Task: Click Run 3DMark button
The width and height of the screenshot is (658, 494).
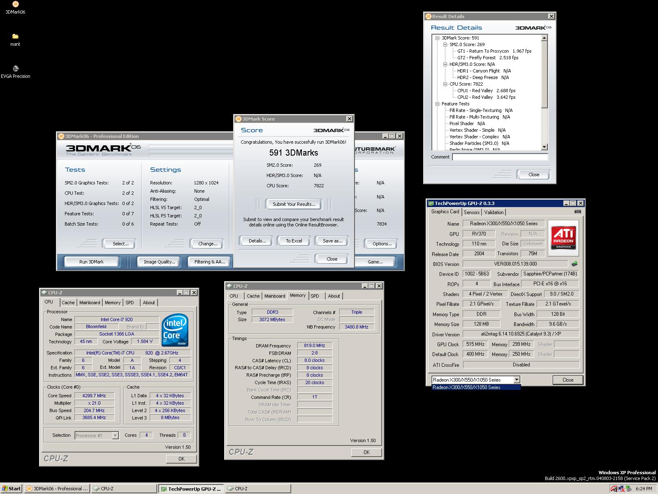Action: click(91, 262)
